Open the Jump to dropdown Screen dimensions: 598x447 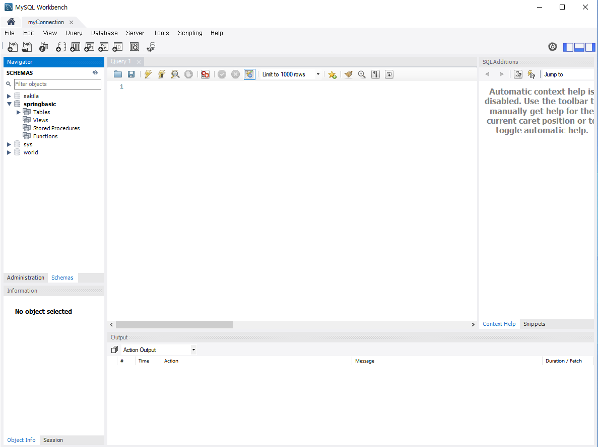pos(568,74)
